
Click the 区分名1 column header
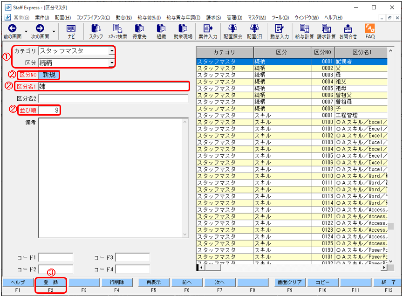point(361,53)
